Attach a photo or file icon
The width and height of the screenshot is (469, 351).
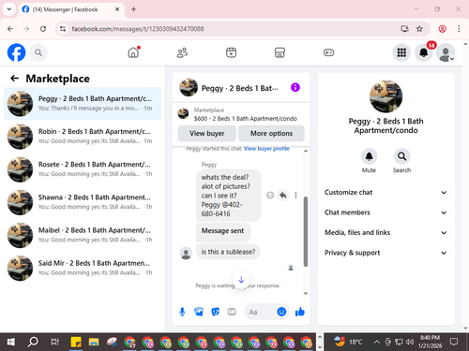(199, 312)
